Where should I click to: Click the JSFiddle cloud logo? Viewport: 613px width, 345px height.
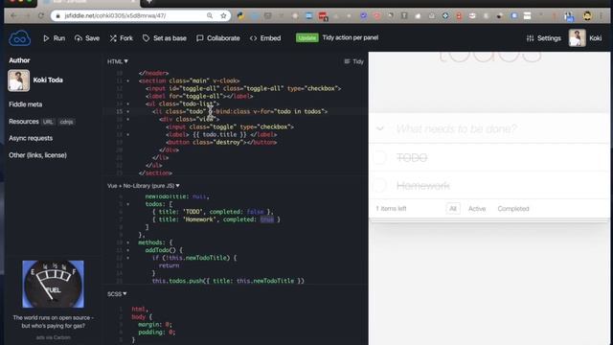(19, 38)
